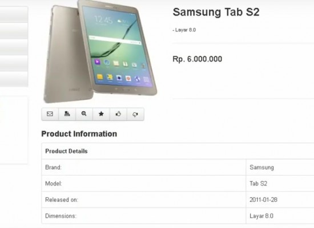Select the Samsung Tab S2 title heading
The height and width of the screenshot is (228, 314).
tap(216, 12)
